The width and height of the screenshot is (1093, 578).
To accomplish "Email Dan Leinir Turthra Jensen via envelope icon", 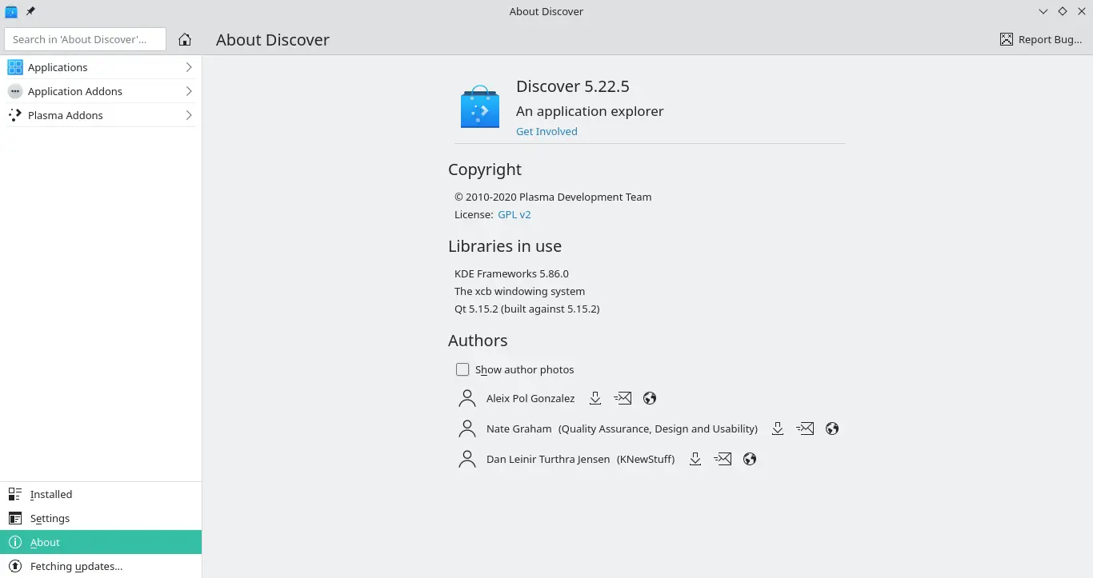I will click(x=723, y=459).
